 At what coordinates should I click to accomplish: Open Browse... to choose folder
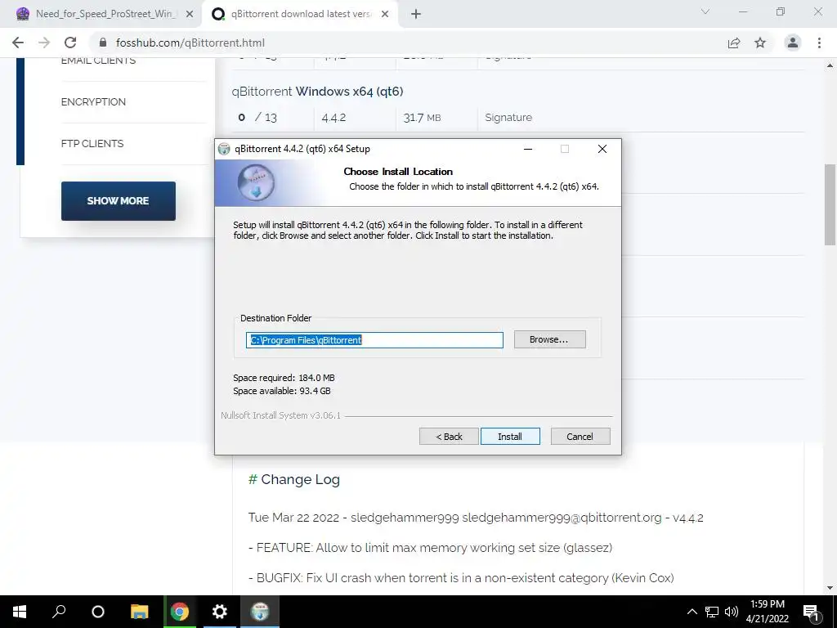(549, 339)
